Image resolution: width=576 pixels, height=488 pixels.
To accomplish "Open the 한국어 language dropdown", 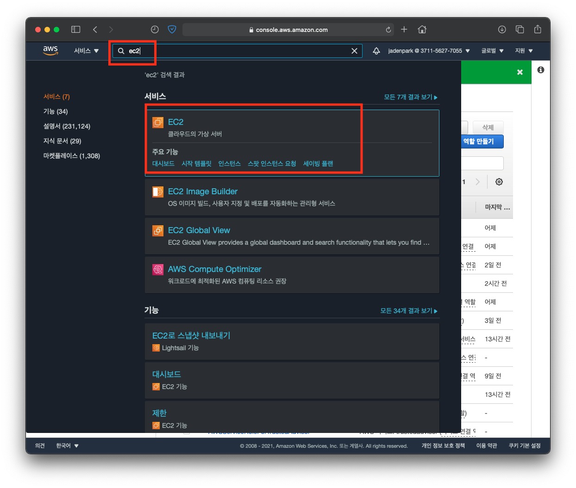I will click(67, 446).
